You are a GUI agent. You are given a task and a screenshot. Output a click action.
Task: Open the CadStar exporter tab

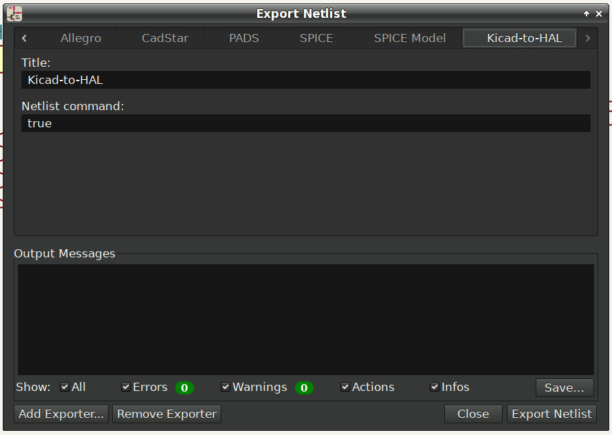click(165, 38)
